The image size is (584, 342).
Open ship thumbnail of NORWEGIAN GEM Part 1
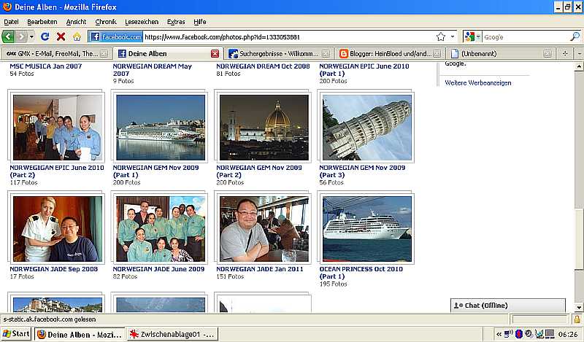pyautogui.click(x=161, y=128)
